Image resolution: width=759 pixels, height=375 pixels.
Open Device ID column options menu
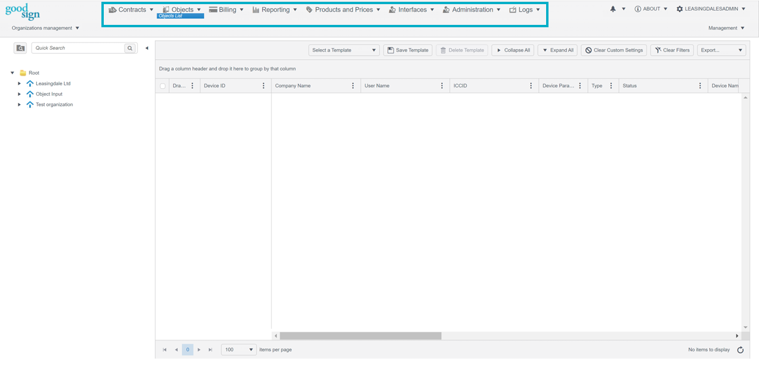pos(264,86)
